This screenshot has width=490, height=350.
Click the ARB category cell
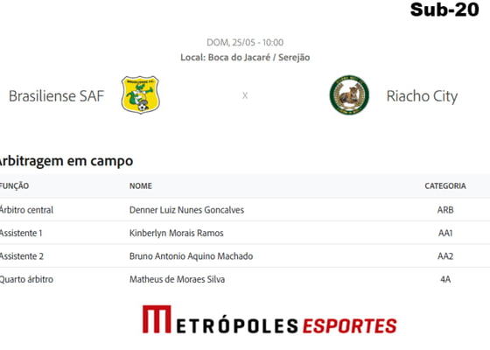click(x=445, y=210)
